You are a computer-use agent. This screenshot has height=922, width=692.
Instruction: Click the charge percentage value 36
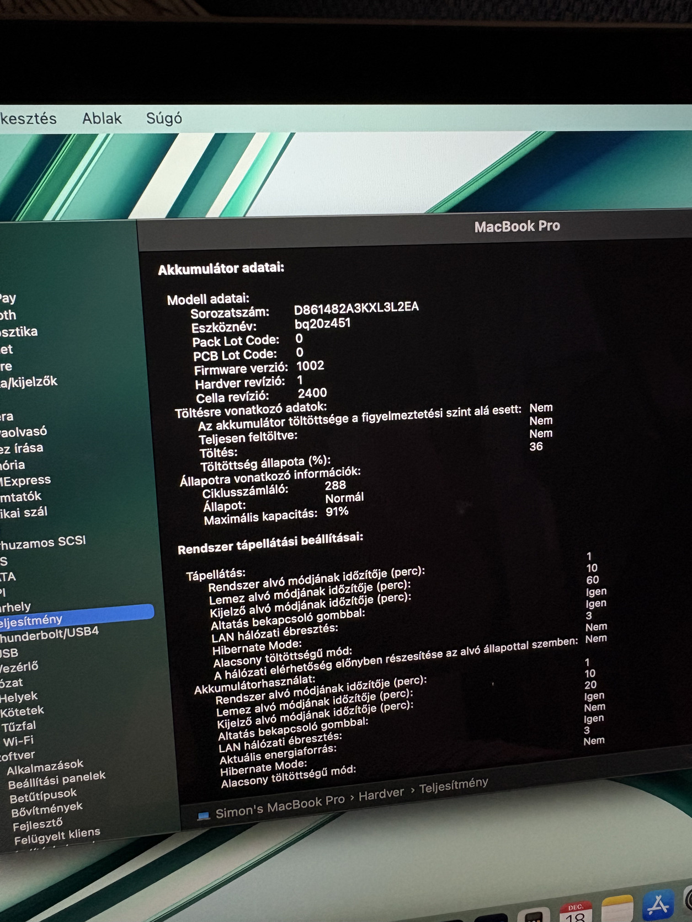point(536,447)
